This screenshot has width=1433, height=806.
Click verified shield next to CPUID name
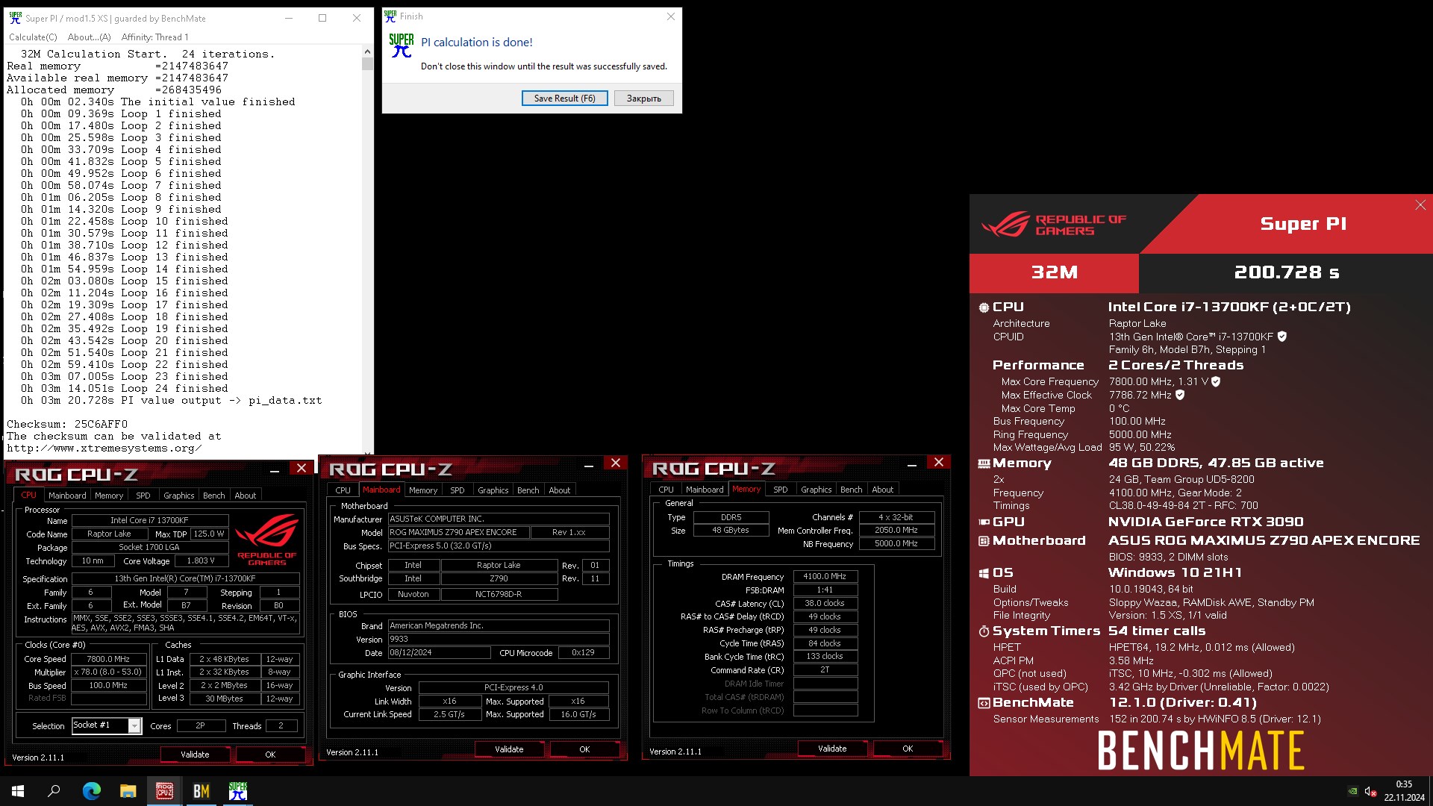point(1281,337)
